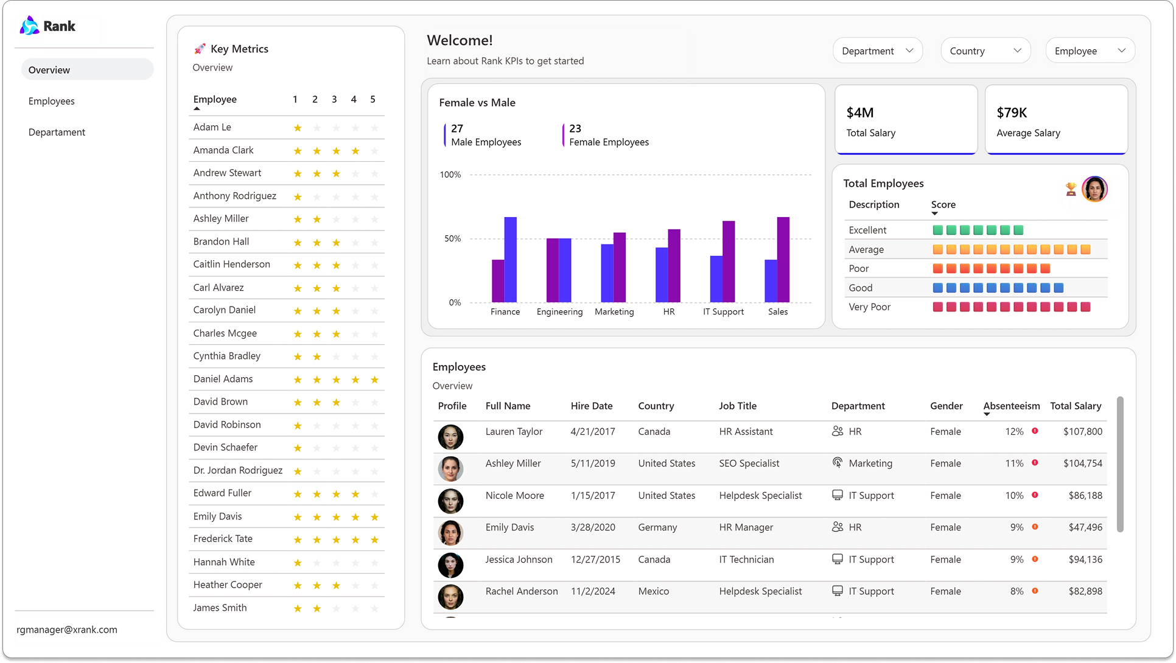The image size is (1176, 663).
Task: Click the rgmanager@xrank.com email link
Action: tap(68, 629)
